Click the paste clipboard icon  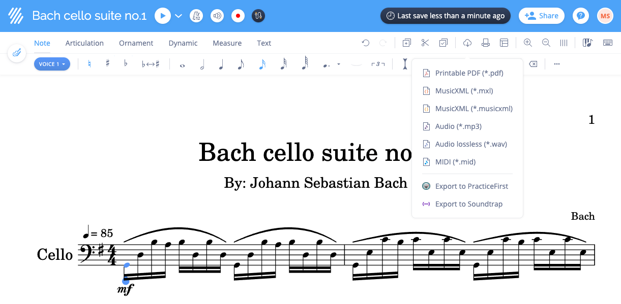coord(443,43)
